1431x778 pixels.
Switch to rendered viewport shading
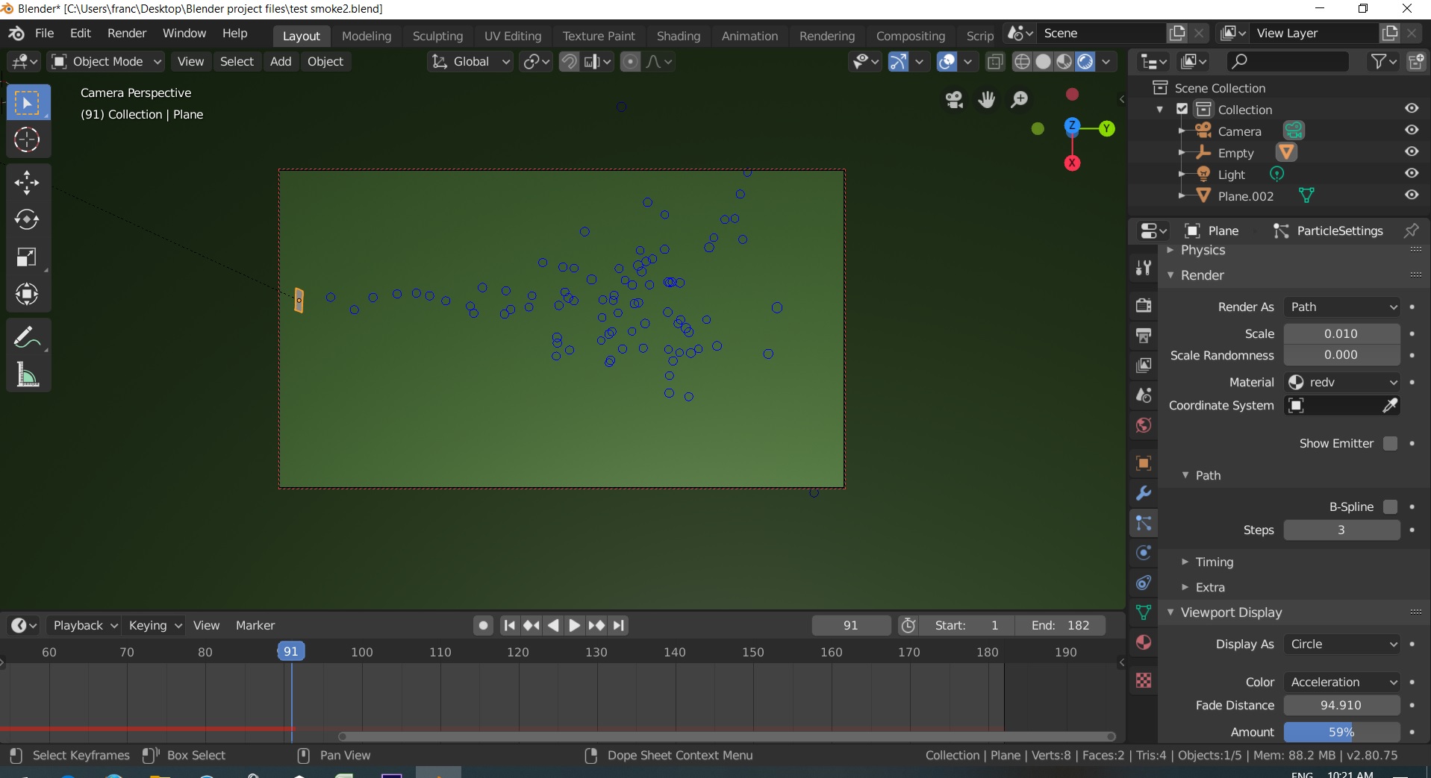[1085, 62]
